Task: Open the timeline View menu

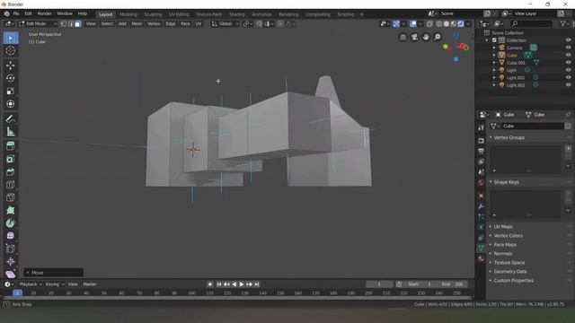Action: point(73,284)
